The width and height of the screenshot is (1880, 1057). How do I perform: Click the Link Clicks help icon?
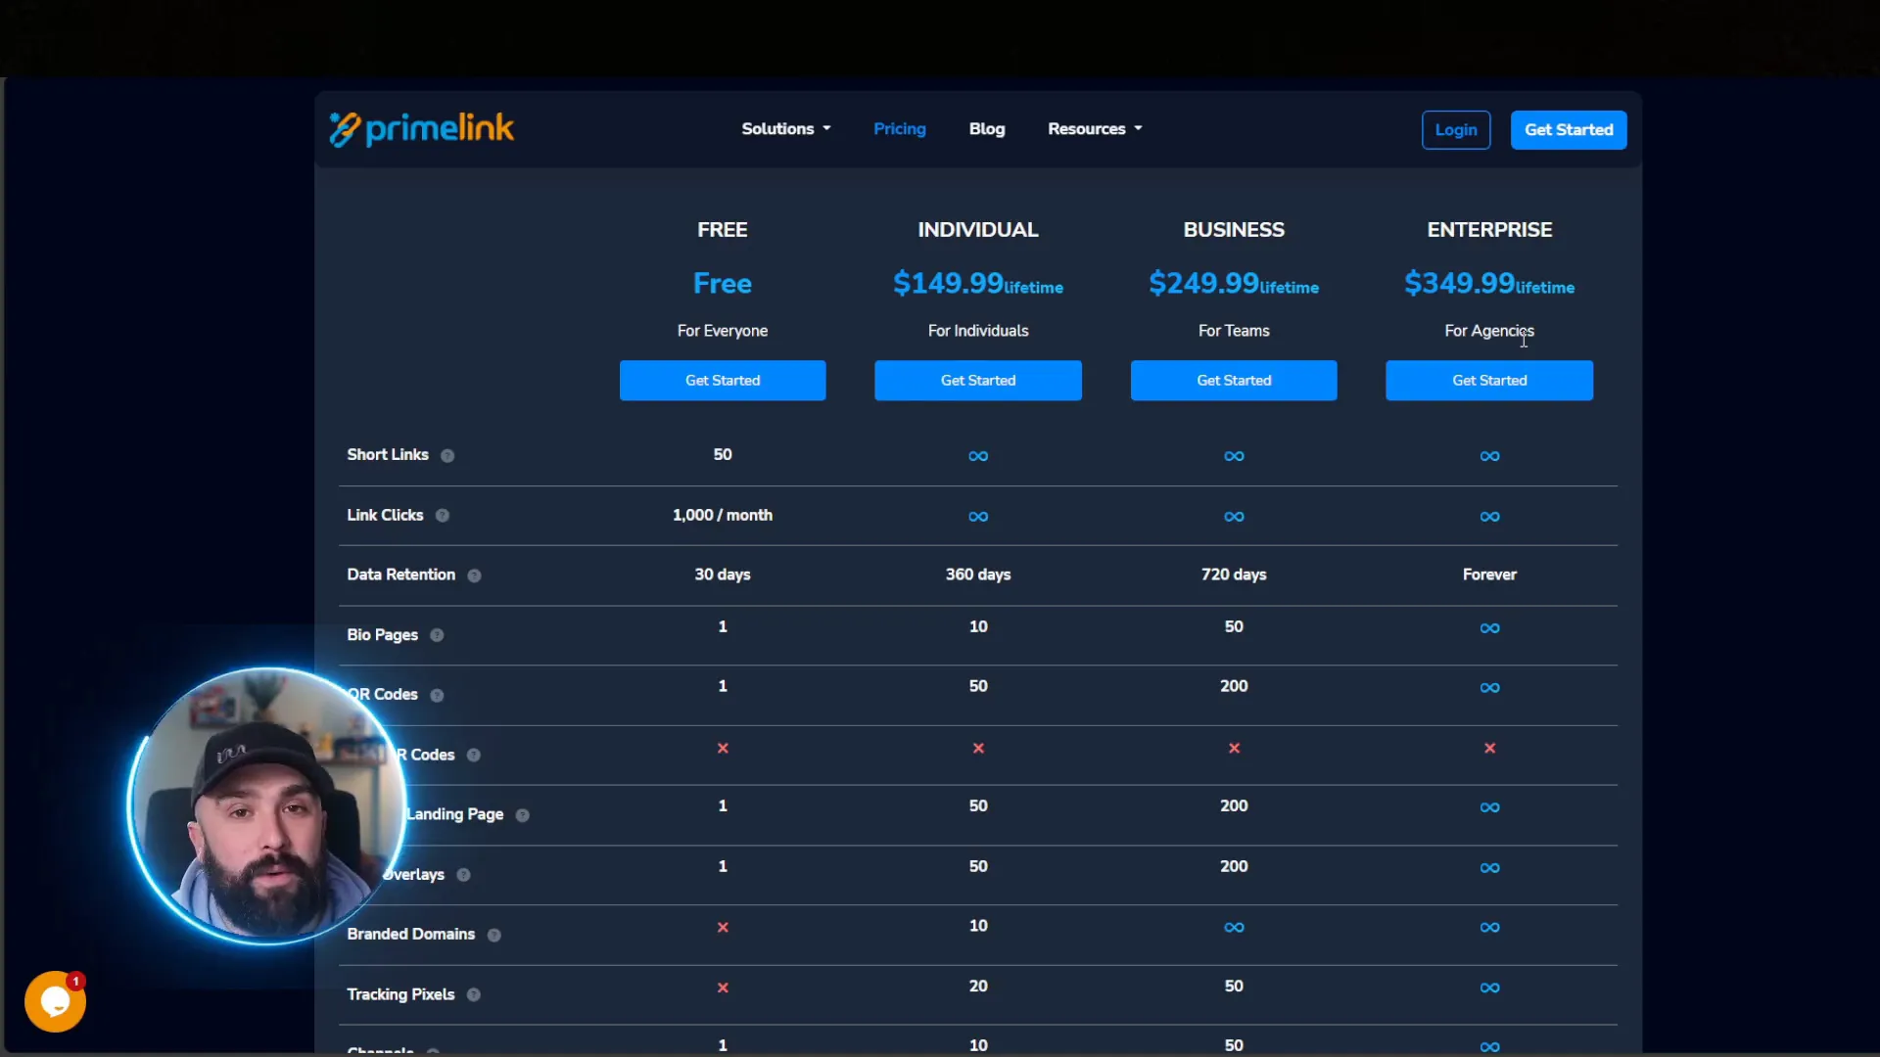pos(443,516)
